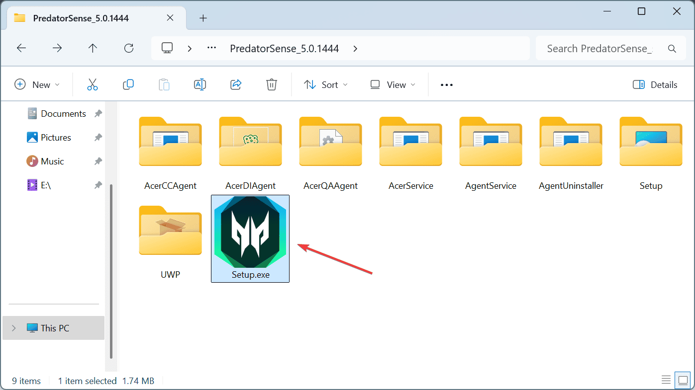Click the Copy icon in toolbar

coord(128,84)
